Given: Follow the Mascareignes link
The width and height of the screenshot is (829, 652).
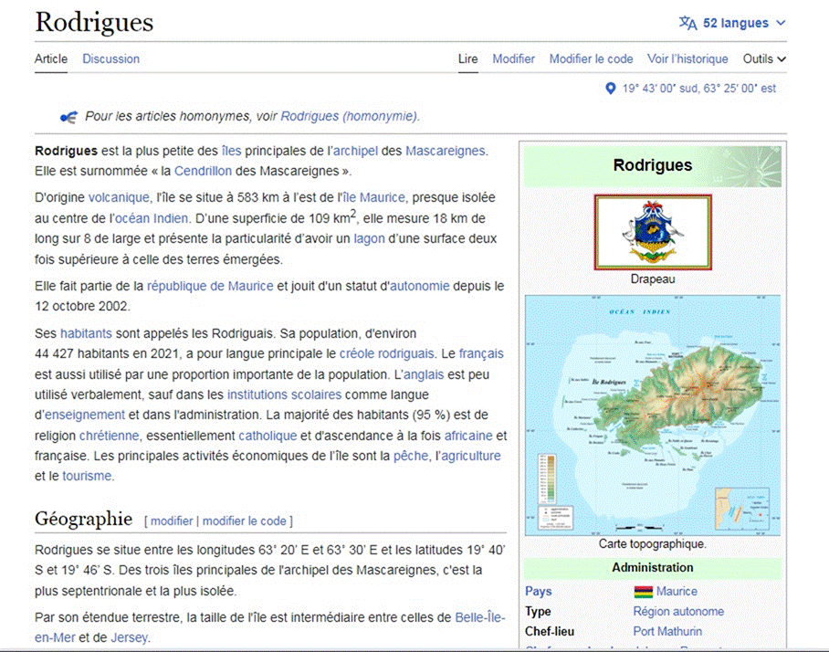Looking at the screenshot, I should coord(446,151).
